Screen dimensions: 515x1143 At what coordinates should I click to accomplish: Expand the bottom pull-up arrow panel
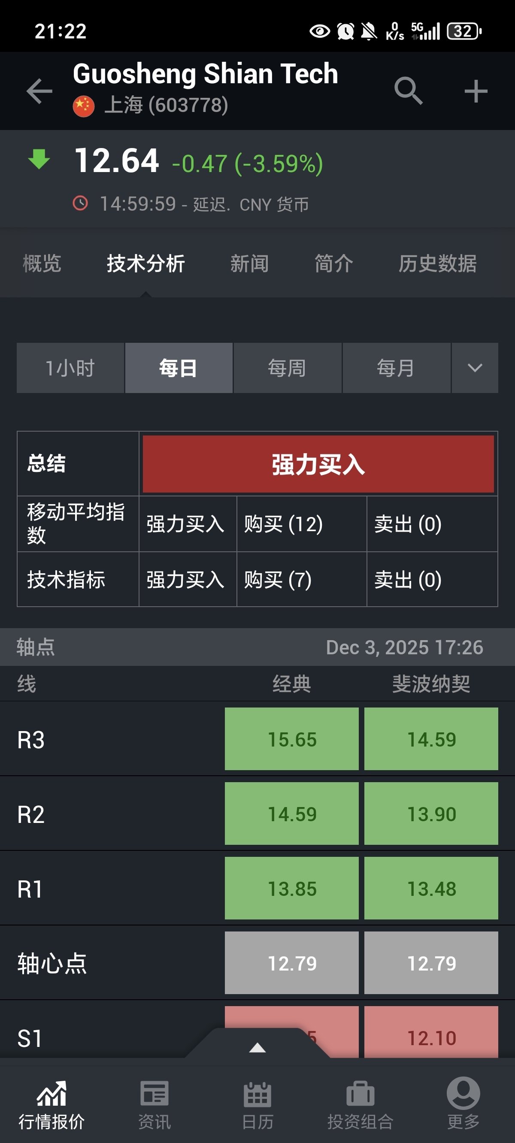257,1048
